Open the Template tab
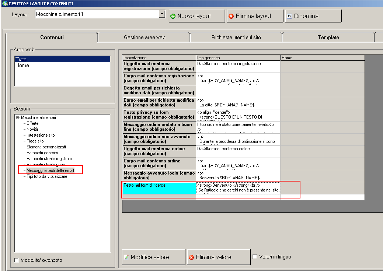This screenshot has height=271, width=383. 328,37
